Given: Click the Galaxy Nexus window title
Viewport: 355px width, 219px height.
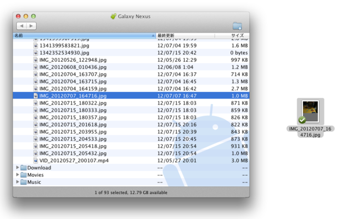Looking at the screenshot, I should tap(134, 17).
